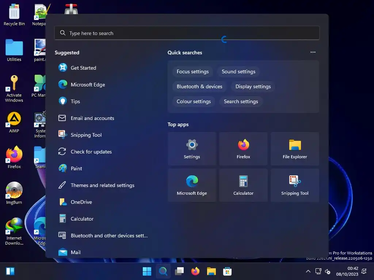Open File Explorer from the taskbar
Screen dimensions: 374x280
point(211,271)
